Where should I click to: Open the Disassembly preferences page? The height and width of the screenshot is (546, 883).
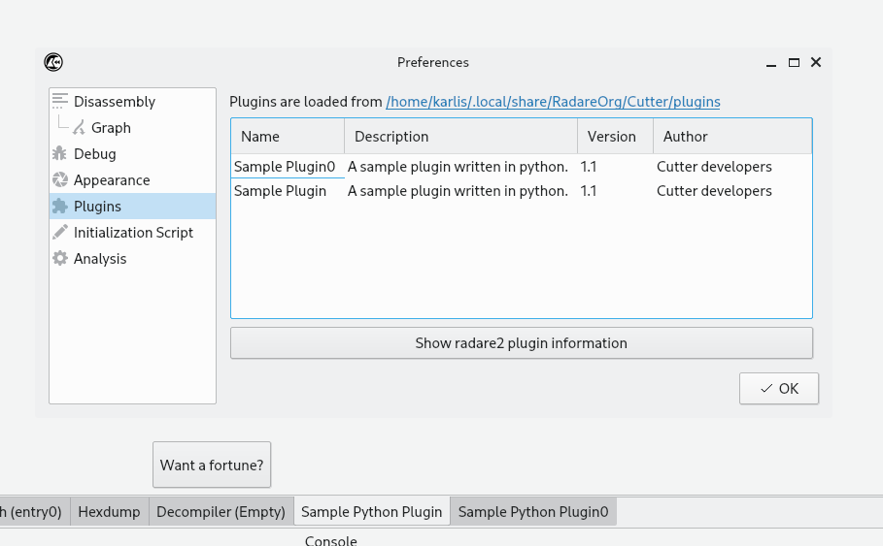(132, 101)
